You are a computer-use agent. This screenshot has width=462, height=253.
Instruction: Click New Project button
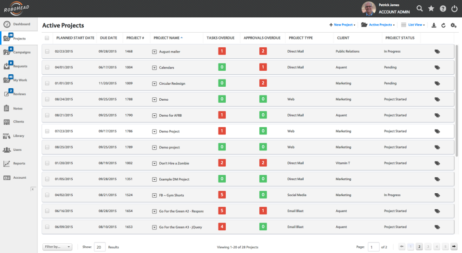click(x=342, y=25)
